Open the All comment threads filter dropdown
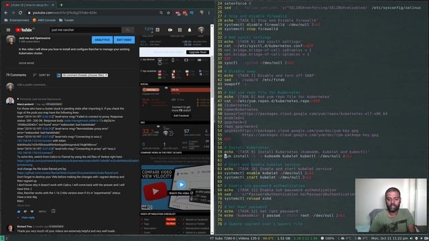Viewport: 429px width, 241px height. [84, 75]
